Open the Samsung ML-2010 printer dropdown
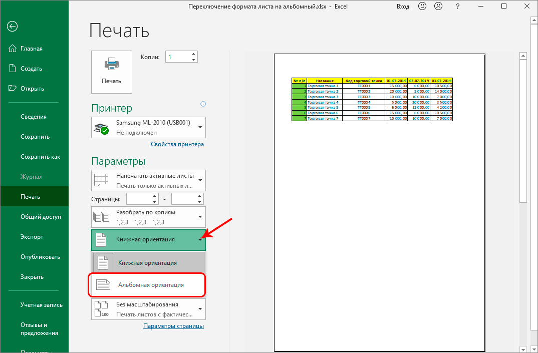This screenshot has width=538, height=353. pyautogui.click(x=149, y=128)
